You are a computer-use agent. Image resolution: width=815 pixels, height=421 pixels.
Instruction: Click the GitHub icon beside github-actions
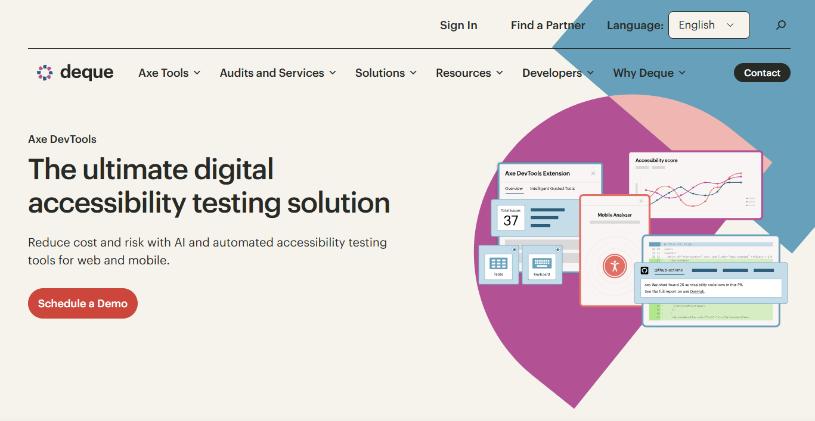click(644, 270)
